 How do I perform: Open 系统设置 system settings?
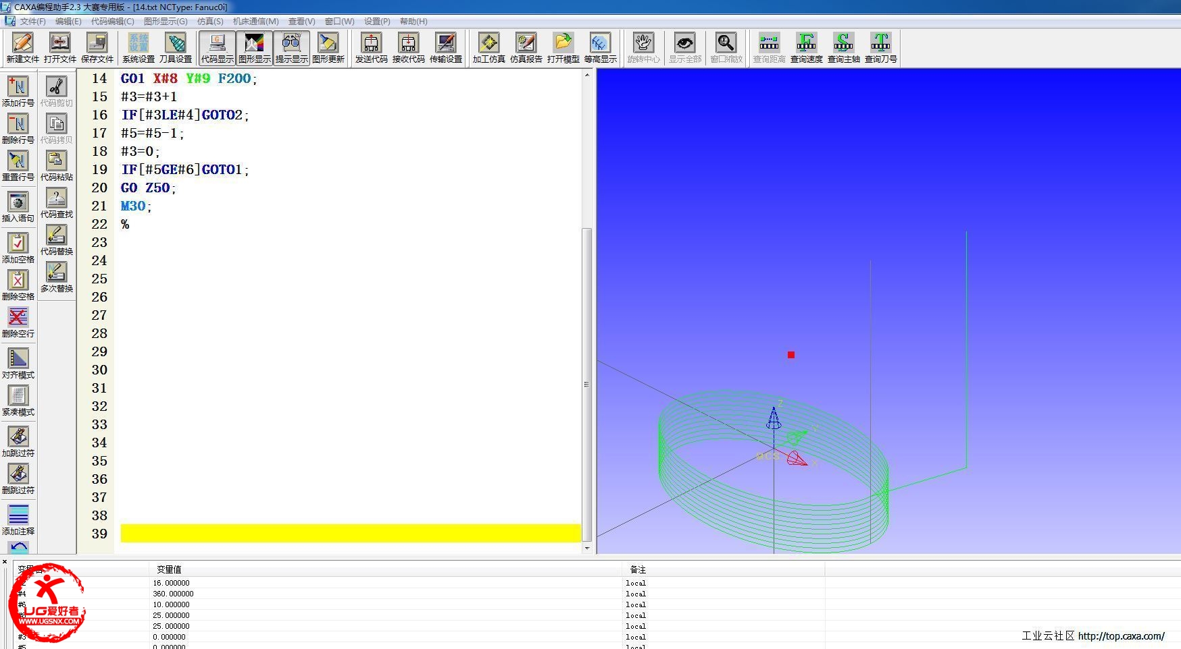tap(139, 48)
